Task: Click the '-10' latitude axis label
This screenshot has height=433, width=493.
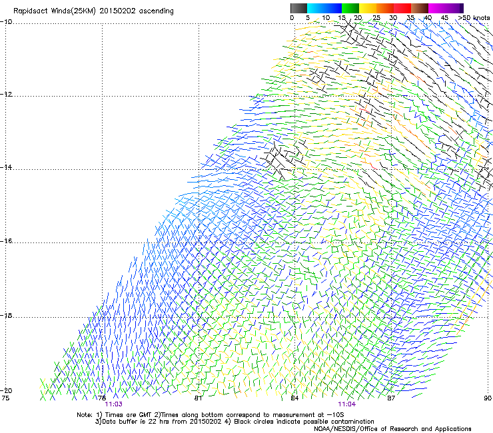Action: 6,22
